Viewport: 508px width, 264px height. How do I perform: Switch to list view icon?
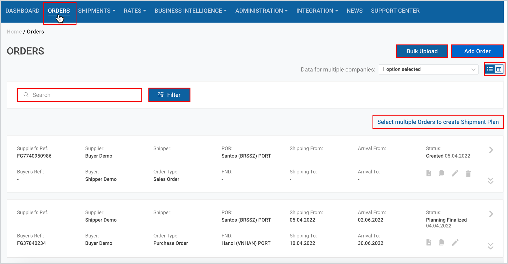coord(490,69)
